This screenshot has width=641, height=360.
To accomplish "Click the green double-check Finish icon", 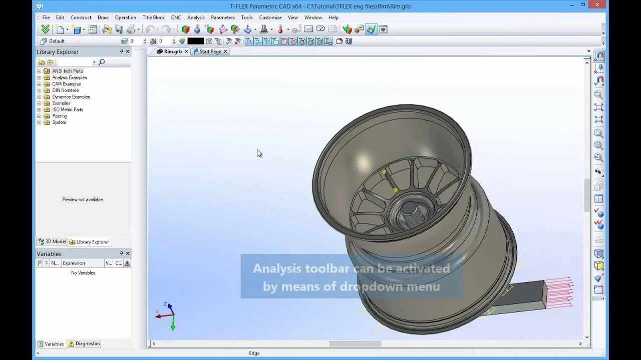I will pos(45,29).
